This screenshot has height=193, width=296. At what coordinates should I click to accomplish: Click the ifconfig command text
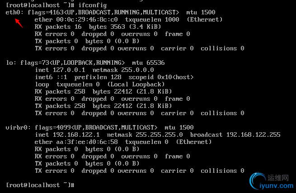(x=93, y=5)
